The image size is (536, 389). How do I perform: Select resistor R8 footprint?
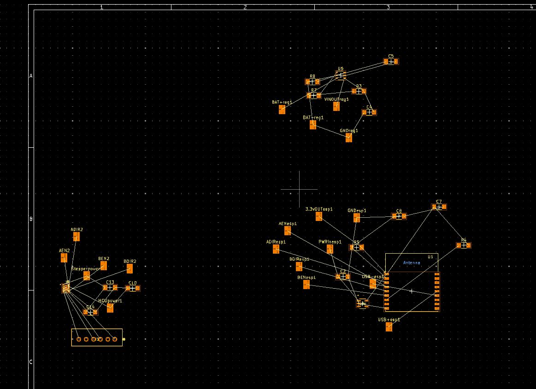(x=312, y=82)
